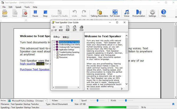Switch to Full Screen mode

coord(115,13)
